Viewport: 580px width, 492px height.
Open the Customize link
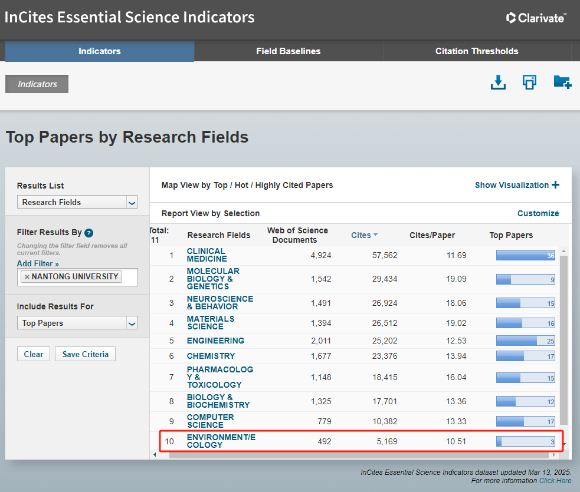(538, 213)
